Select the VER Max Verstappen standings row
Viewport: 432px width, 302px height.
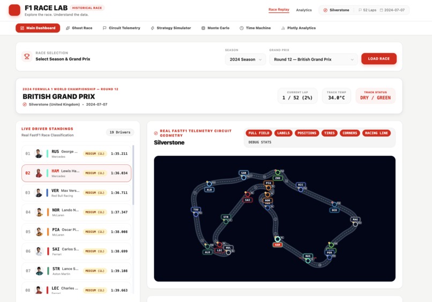[76, 193]
